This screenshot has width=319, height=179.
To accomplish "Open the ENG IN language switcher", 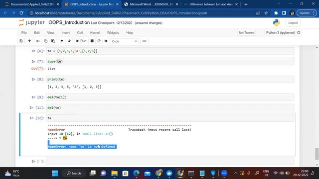I will point(266,173).
